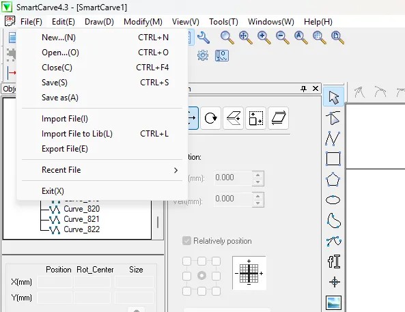Select the polyline drawing tool
The width and height of the screenshot is (405, 312).
coord(333,138)
